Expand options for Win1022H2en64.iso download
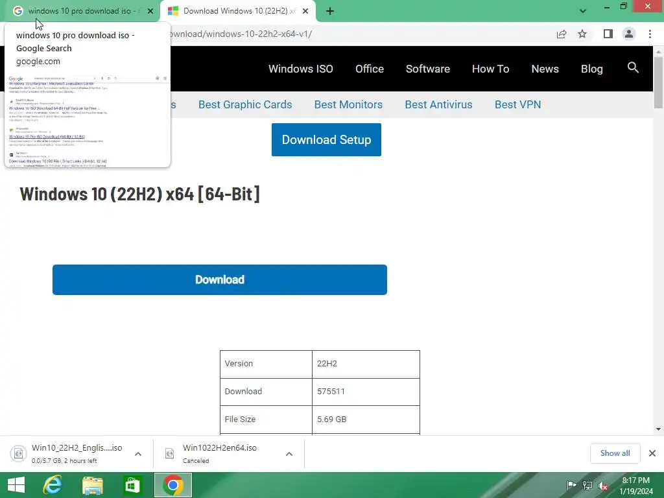The height and width of the screenshot is (498, 664). point(289,454)
